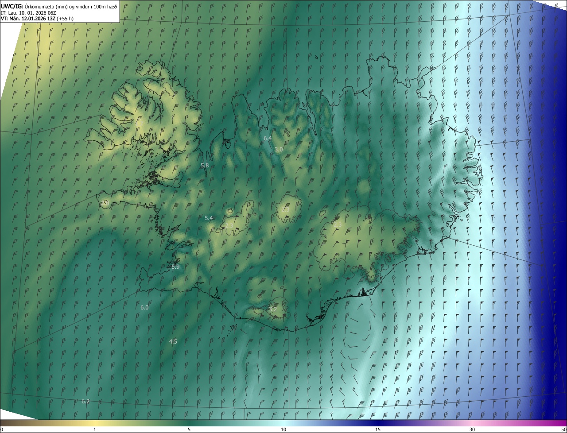Click the UWC/IG map title line

pos(59,6)
